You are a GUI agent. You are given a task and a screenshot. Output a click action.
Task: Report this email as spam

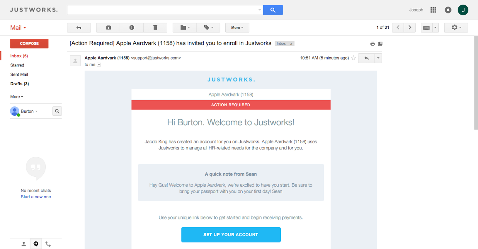tap(132, 28)
